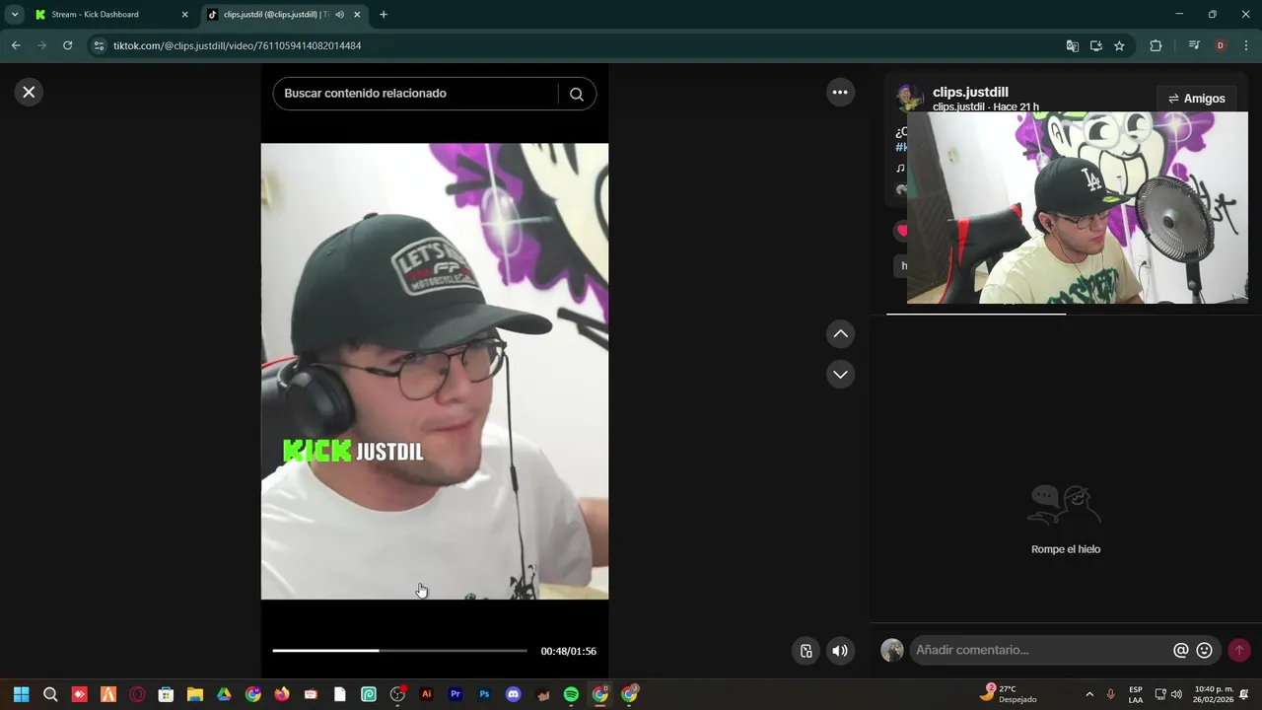The height and width of the screenshot is (710, 1262).
Task: Open Windows Start menu
Action: coord(21,694)
